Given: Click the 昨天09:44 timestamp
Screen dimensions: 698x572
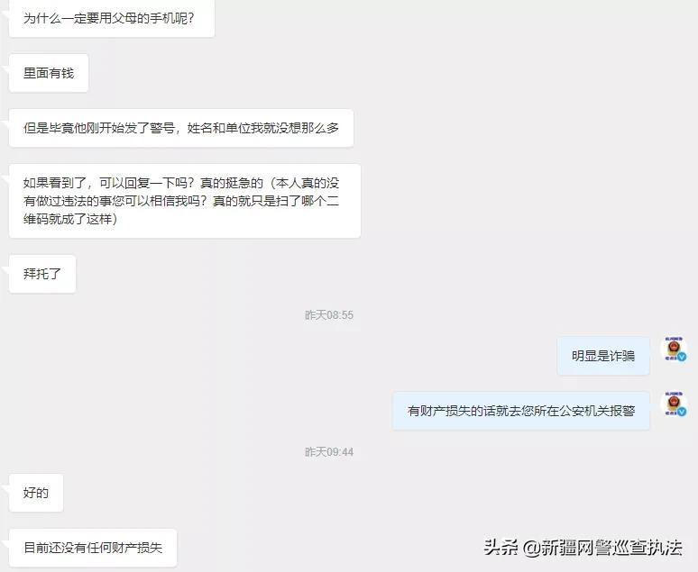Looking at the screenshot, I should [x=329, y=452].
